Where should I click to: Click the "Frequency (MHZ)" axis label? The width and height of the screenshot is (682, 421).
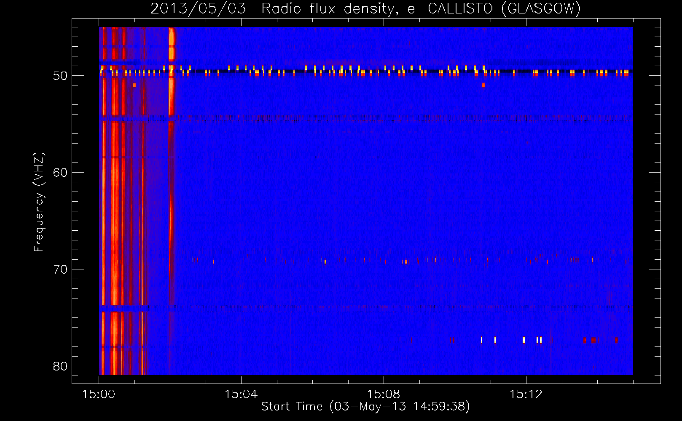pyautogui.click(x=39, y=202)
